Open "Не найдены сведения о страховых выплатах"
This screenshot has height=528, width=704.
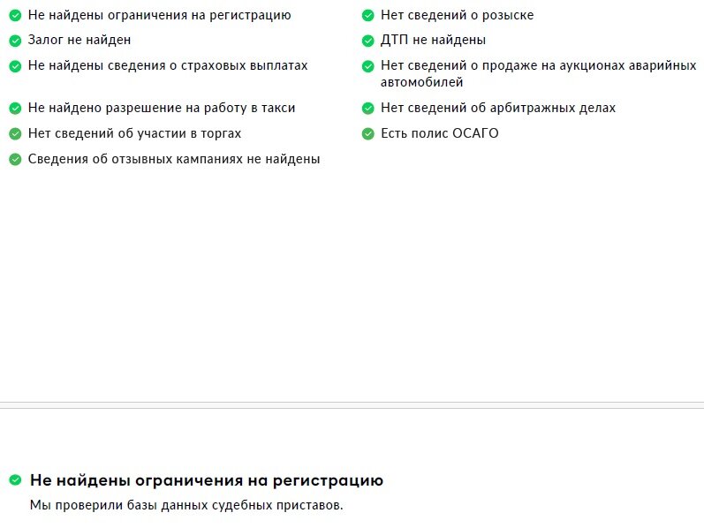click(x=168, y=65)
